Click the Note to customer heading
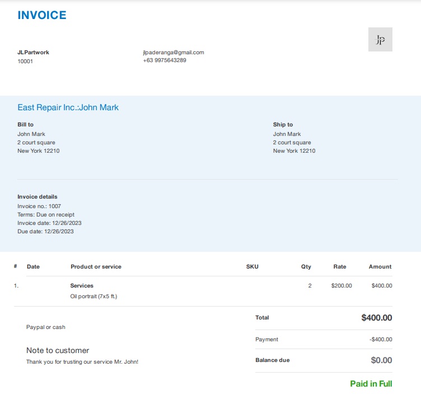421x395 pixels. coord(58,351)
